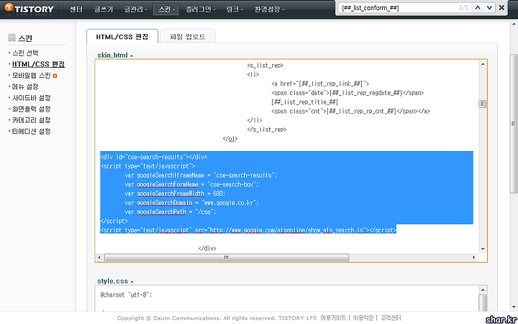Open 이용가이드 footer link
Viewport: 518px width, 324px height.
click(333, 318)
